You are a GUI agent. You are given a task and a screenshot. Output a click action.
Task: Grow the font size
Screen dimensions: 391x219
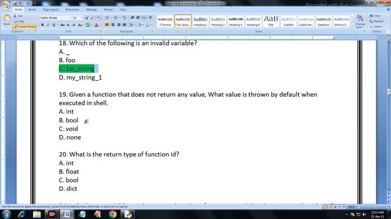[87, 18]
